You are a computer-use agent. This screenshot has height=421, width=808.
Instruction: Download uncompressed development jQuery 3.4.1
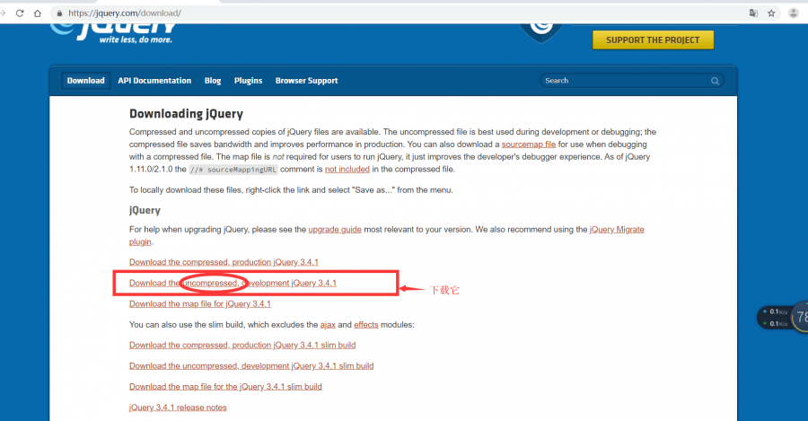coord(233,283)
